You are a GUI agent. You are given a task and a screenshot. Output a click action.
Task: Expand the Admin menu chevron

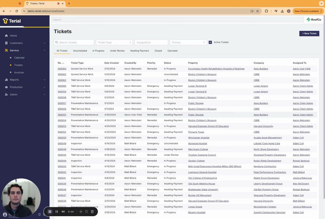click(x=44, y=94)
